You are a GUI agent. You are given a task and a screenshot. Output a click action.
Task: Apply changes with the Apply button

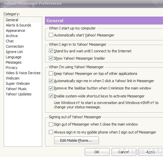pos(151,152)
